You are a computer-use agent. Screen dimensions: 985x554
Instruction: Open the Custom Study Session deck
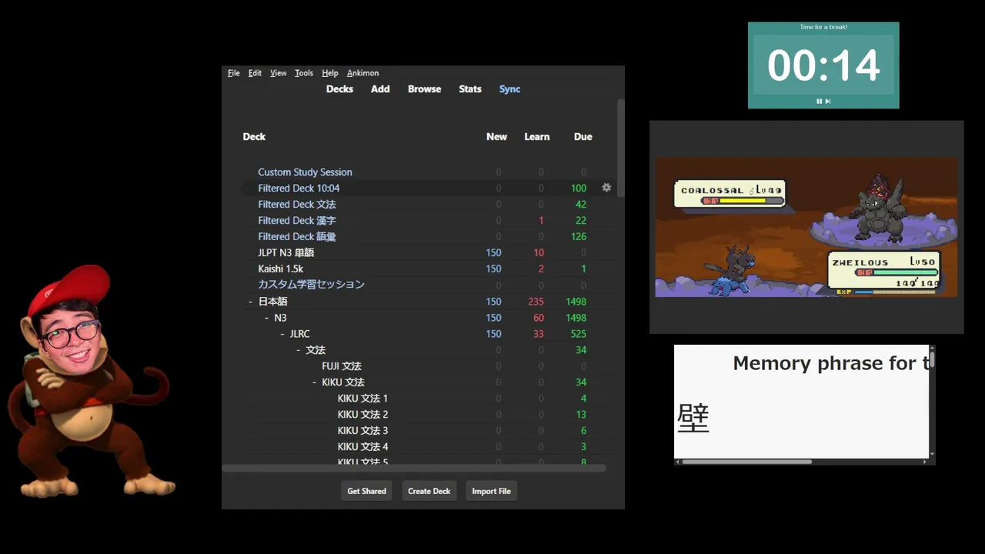[305, 172]
